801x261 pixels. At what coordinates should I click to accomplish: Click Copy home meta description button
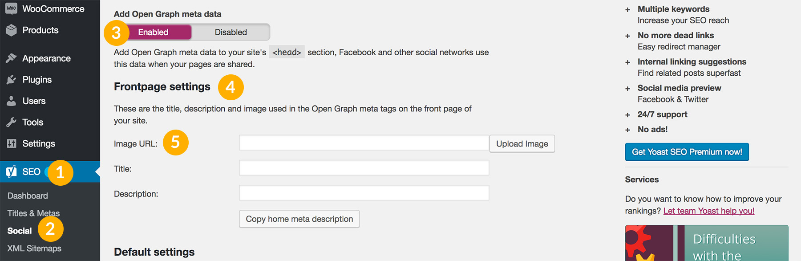(299, 219)
